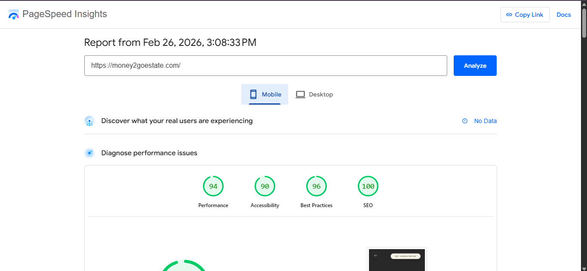Screen dimensions: 587x271
Task: Click the SEO label under the gauge
Action: pos(368,205)
